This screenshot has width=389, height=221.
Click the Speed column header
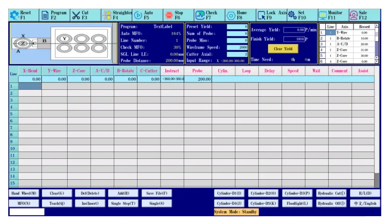(x=293, y=71)
